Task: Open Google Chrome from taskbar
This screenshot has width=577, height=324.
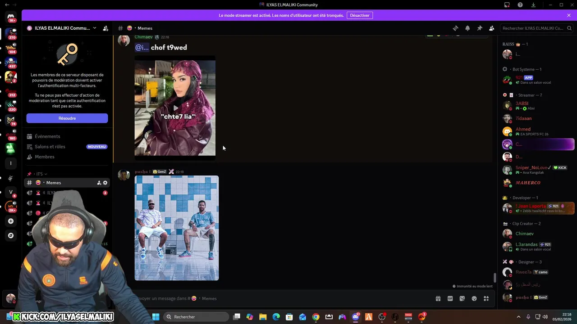Action: 316,317
